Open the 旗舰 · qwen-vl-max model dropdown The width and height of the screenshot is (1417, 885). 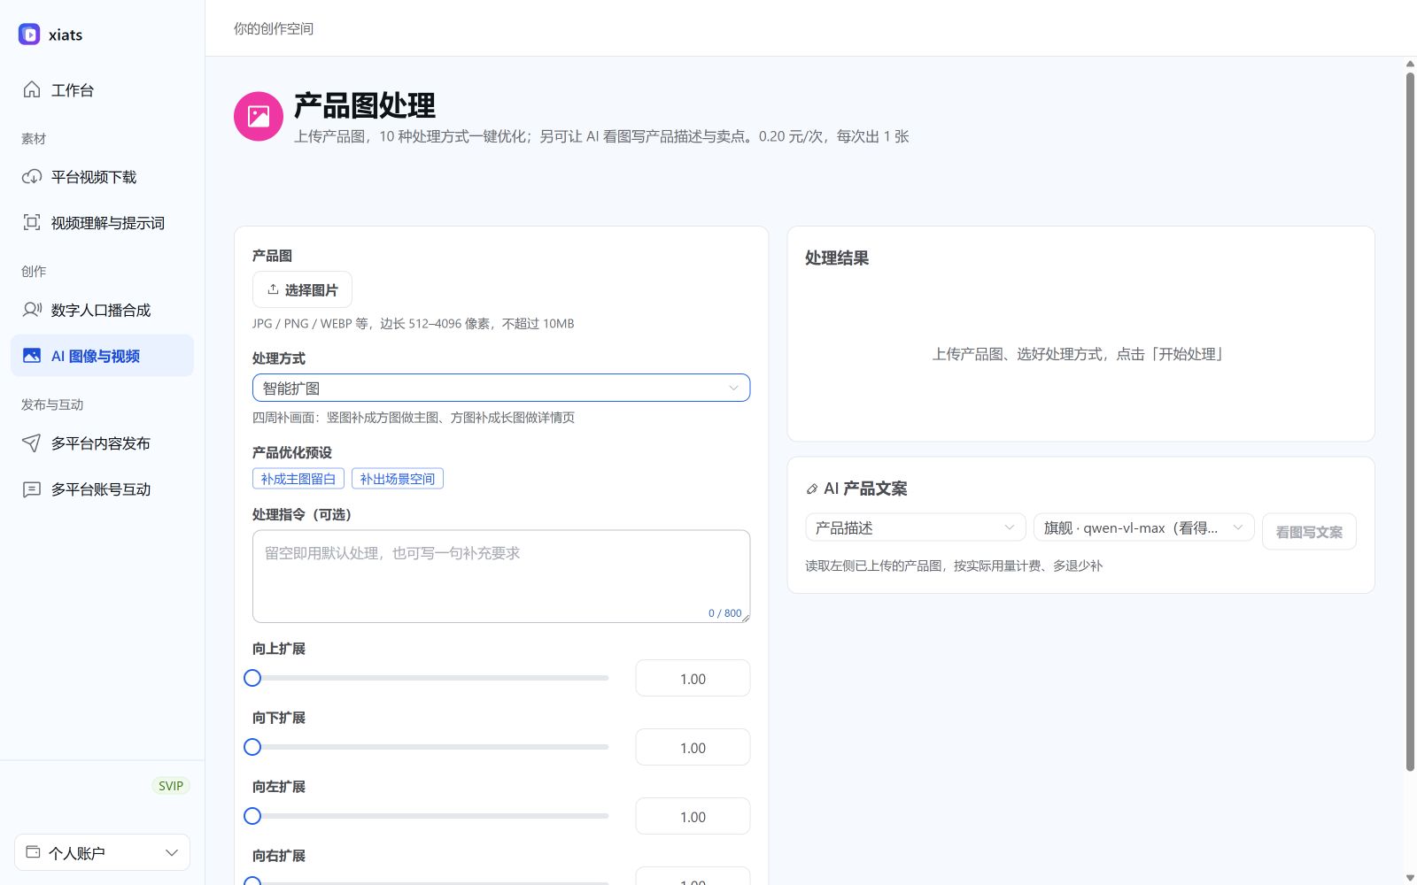pyautogui.click(x=1144, y=527)
